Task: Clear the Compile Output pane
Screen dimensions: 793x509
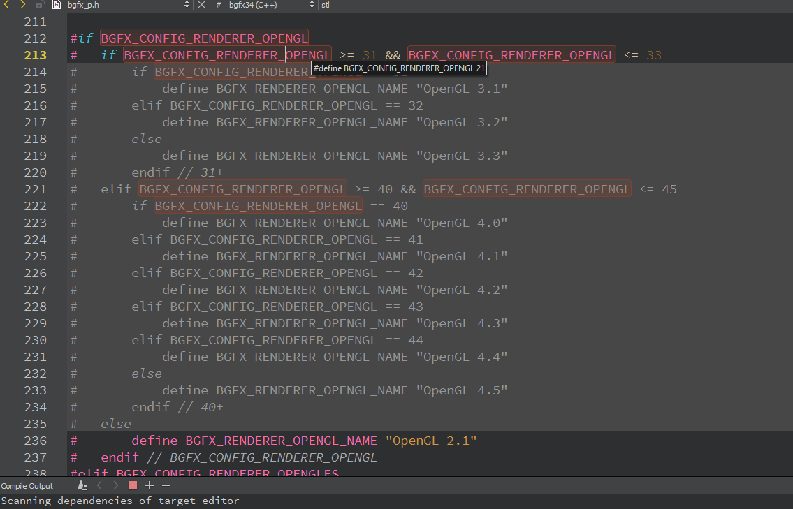Action: click(82, 485)
